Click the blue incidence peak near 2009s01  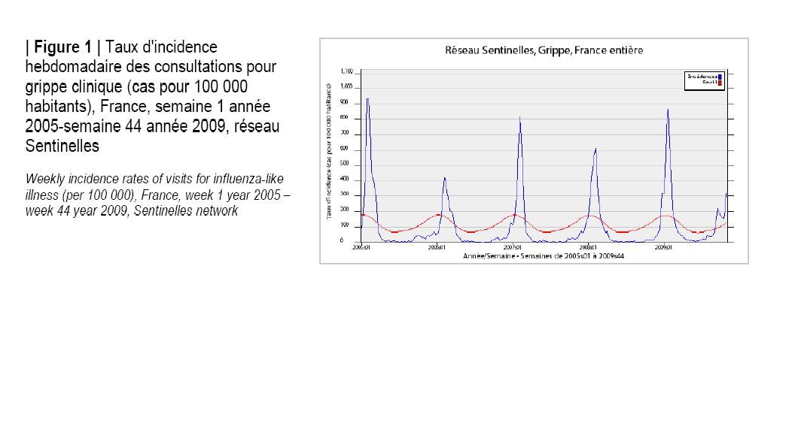coord(667,110)
